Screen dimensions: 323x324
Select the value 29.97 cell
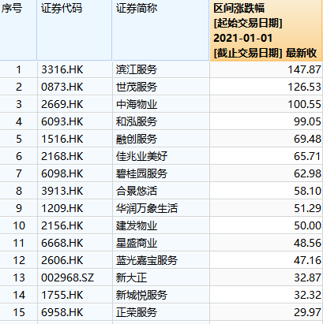(x=266, y=312)
